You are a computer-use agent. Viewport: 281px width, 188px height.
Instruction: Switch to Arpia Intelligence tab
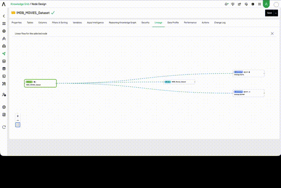pos(95,22)
